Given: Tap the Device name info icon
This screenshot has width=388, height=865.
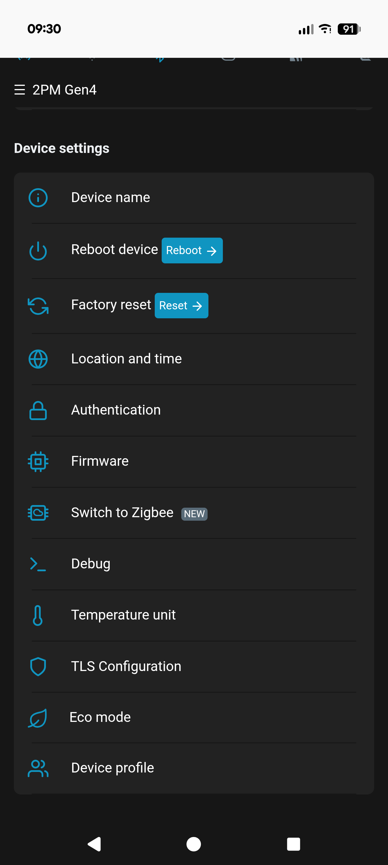Looking at the screenshot, I should click(x=38, y=197).
